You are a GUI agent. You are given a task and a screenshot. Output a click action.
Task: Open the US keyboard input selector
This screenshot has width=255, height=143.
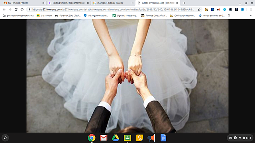tap(230, 138)
